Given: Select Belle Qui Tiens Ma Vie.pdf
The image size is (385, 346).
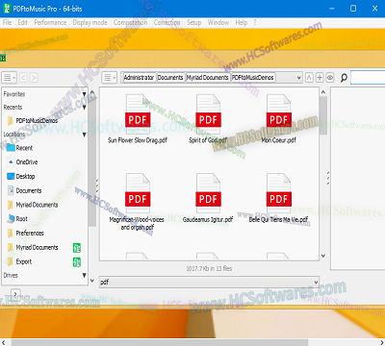Looking at the screenshot, I should [278, 199].
